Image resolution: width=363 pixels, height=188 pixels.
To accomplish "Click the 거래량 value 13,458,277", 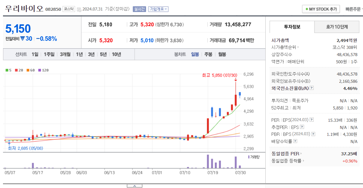I will click(x=238, y=25).
